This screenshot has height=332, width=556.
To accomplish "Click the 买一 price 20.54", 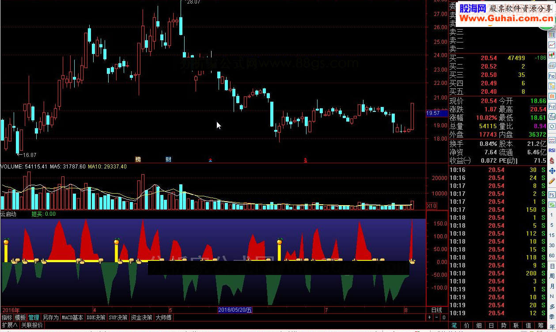I will click(489, 58).
